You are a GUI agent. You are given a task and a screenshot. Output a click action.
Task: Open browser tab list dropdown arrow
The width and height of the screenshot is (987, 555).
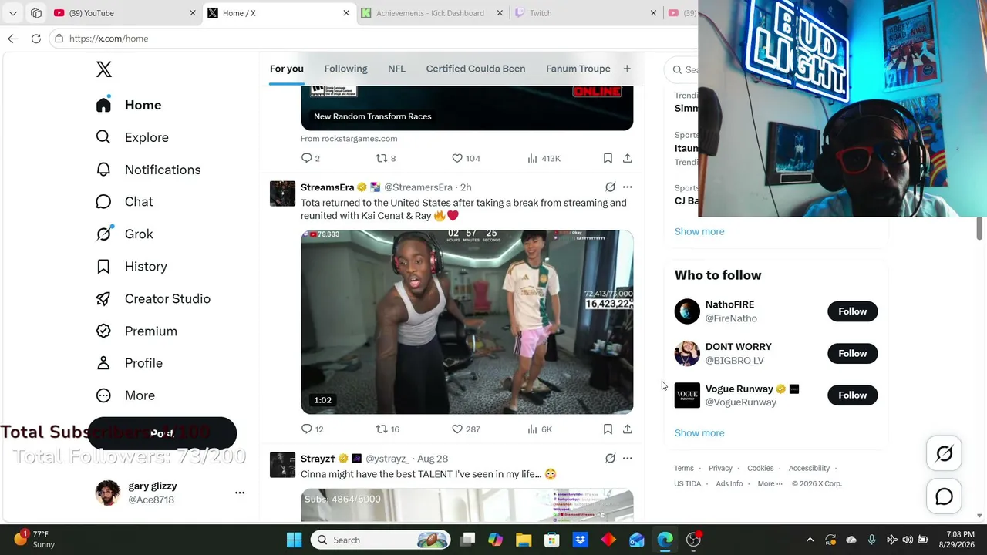(13, 13)
